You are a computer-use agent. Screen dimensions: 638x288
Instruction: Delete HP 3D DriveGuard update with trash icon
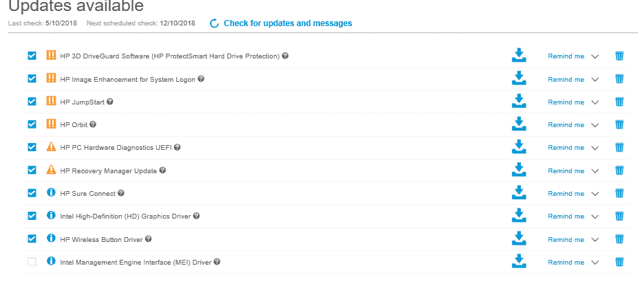tap(619, 56)
